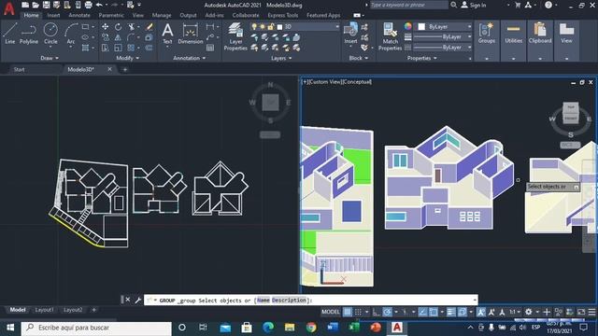
Task: Expand the Block panel
Action: pyautogui.click(x=359, y=58)
